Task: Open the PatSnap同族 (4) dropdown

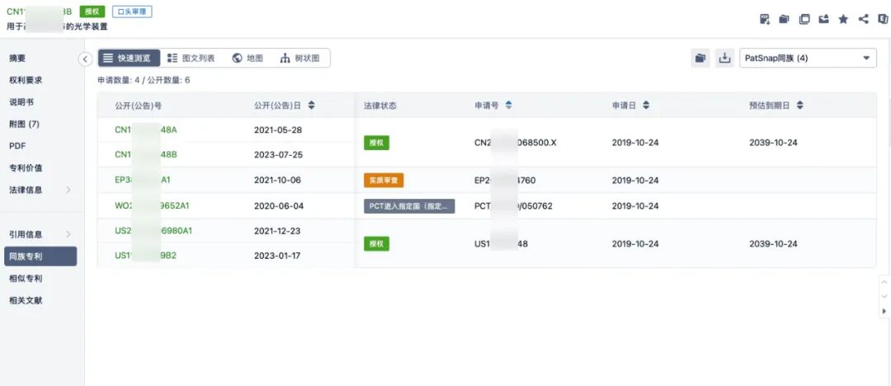Action: [808, 58]
